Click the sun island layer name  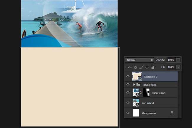click(x=148, y=103)
